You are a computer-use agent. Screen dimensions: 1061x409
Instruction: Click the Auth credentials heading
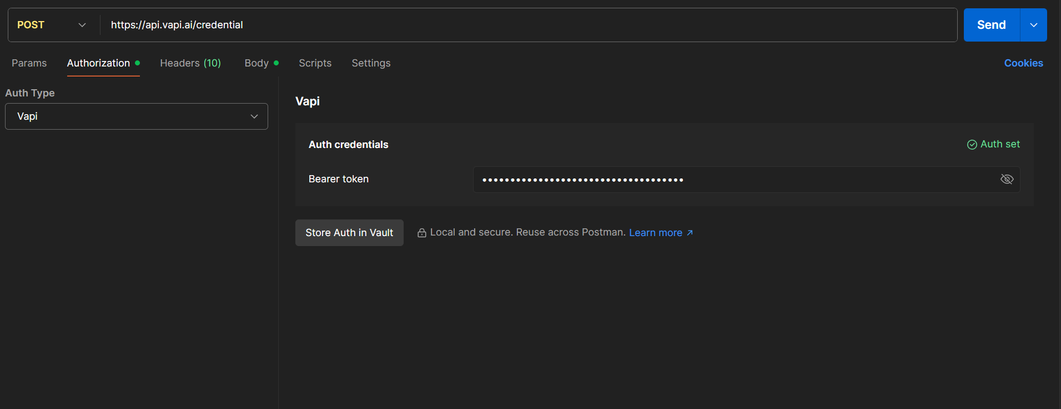tap(348, 145)
